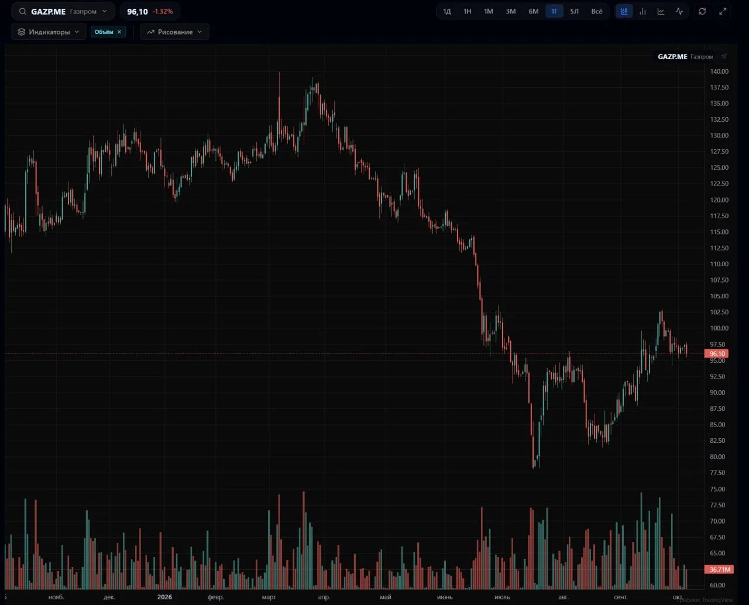Click the -1.32% change value
Screen dimensions: 749x605
pyautogui.click(x=163, y=12)
